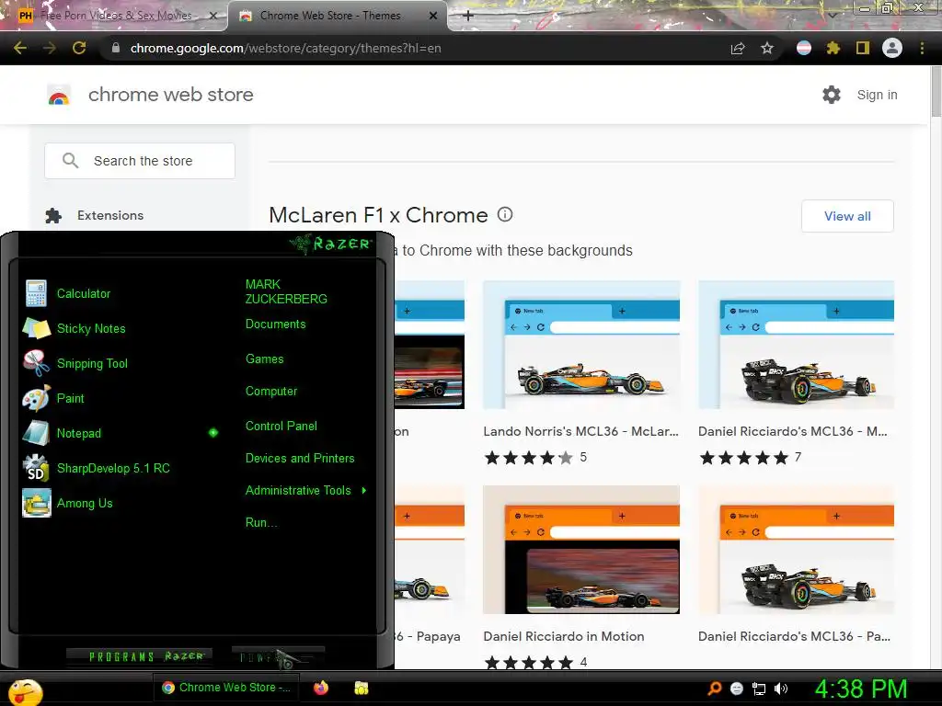942x706 pixels.
Task: Click Daniel Ricciardo in Motion title
Action: pos(564,636)
